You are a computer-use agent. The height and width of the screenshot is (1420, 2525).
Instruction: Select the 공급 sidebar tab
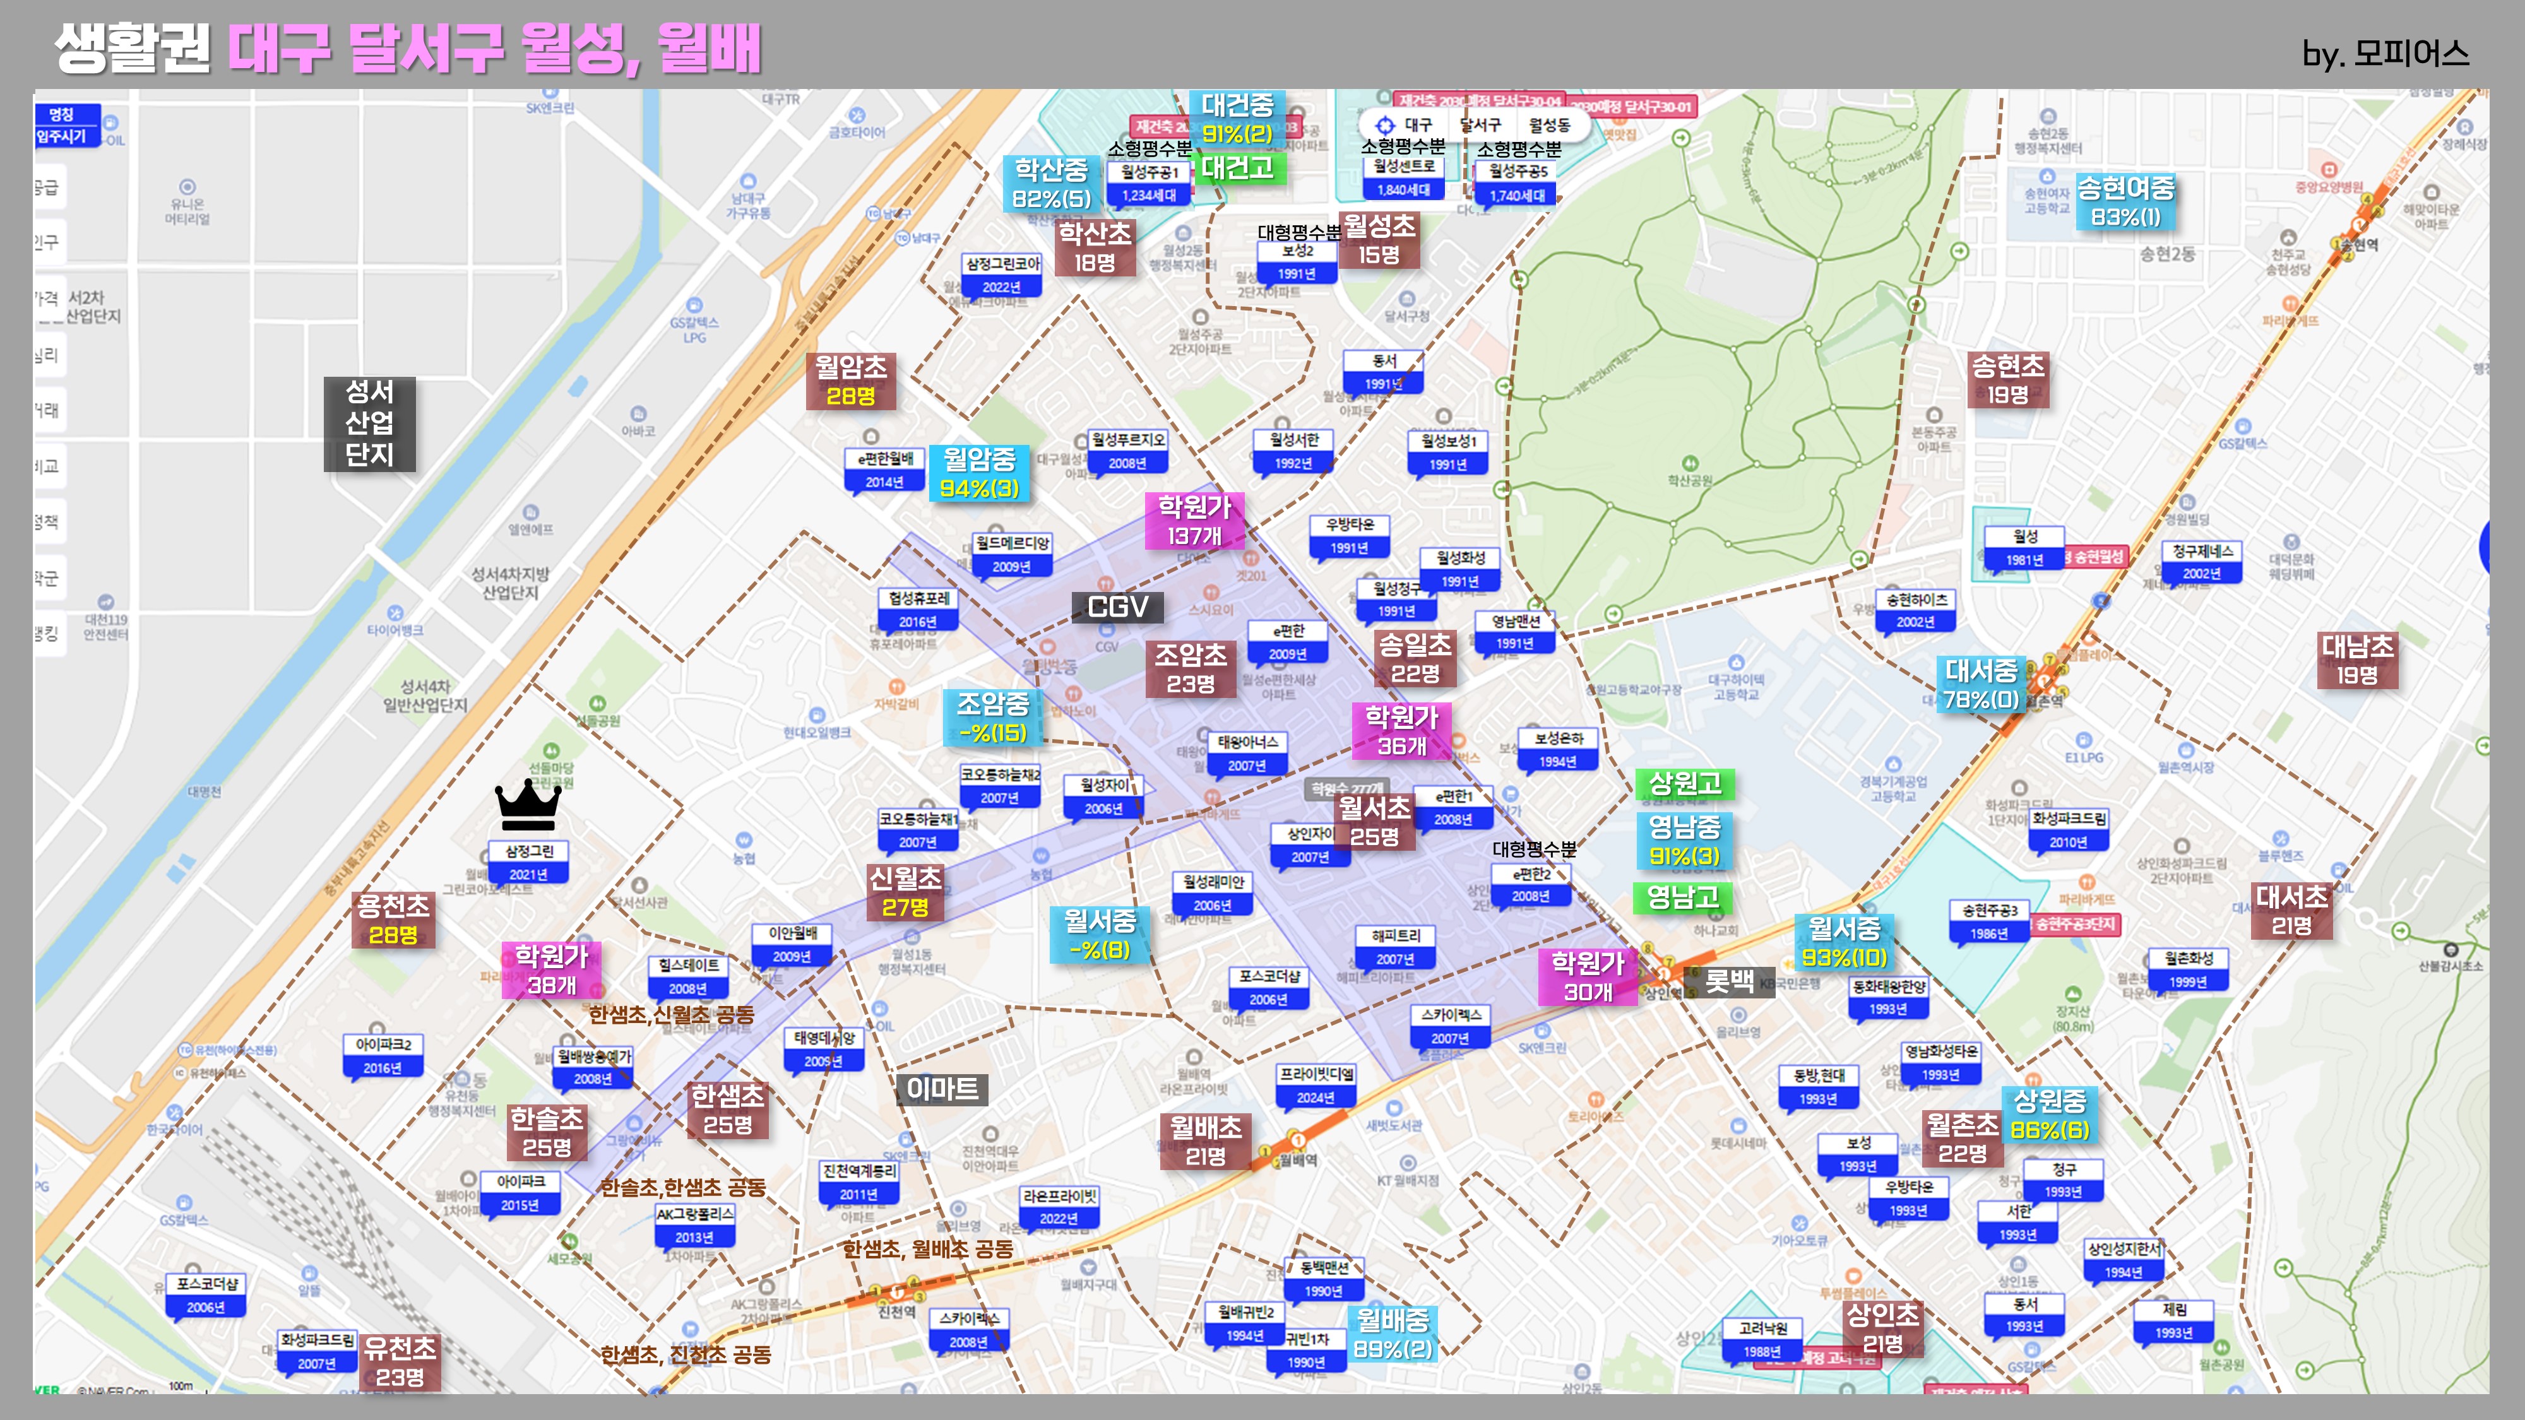coord(48,186)
